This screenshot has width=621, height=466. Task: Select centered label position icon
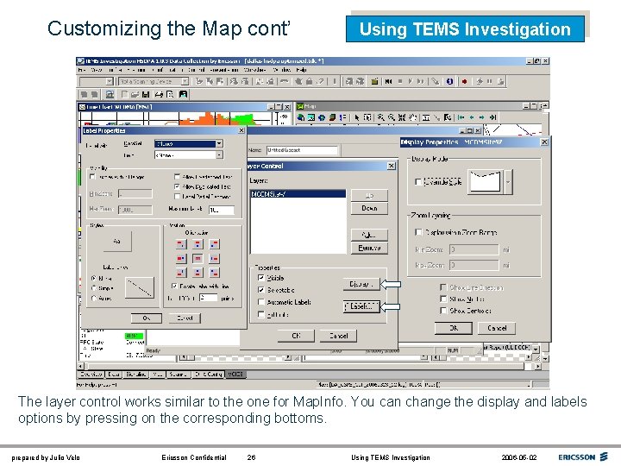pyautogui.click(x=198, y=259)
